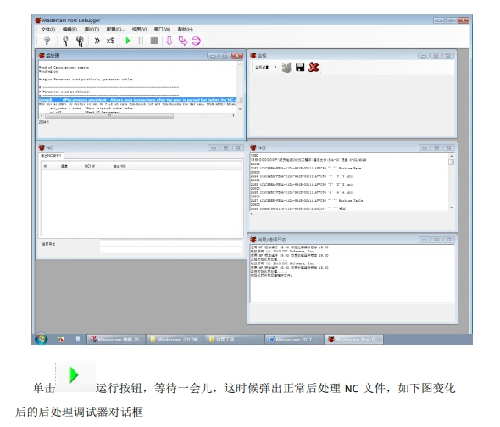500x427 pixels.
Task: Open the 窗口(W) menu
Action: click(162, 30)
